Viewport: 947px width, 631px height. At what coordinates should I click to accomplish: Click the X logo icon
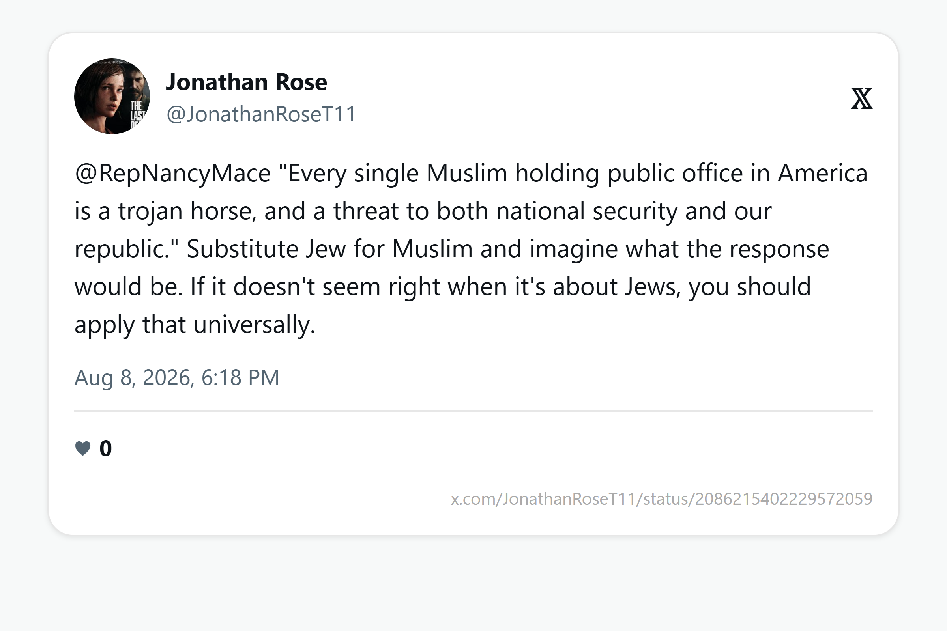pos(862,98)
